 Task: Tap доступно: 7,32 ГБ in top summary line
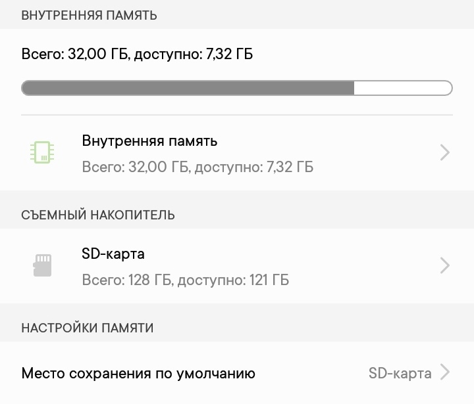[193, 54]
